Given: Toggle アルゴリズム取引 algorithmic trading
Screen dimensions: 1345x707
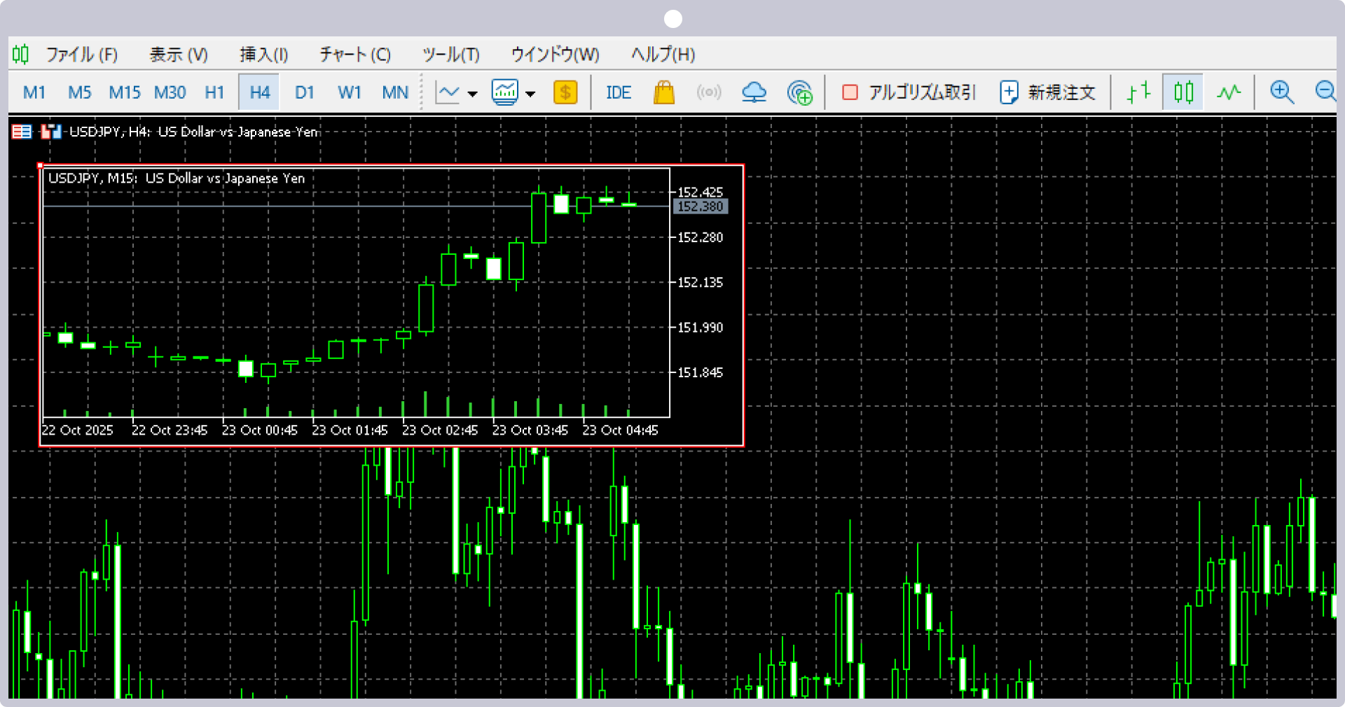Looking at the screenshot, I should 909,92.
